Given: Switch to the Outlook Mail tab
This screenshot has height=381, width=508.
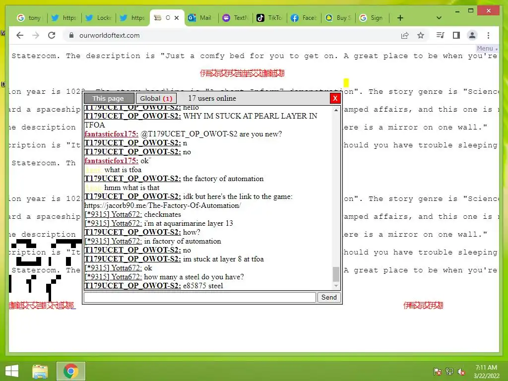Looking at the screenshot, I should pos(201,18).
